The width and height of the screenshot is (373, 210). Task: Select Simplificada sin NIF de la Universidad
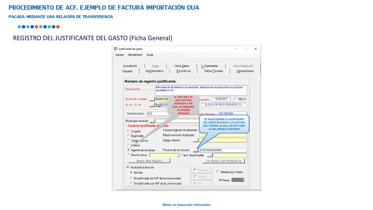pyautogui.click(x=131, y=178)
